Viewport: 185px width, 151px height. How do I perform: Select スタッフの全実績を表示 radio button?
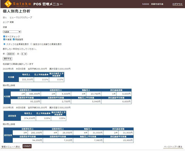pos(4,44)
